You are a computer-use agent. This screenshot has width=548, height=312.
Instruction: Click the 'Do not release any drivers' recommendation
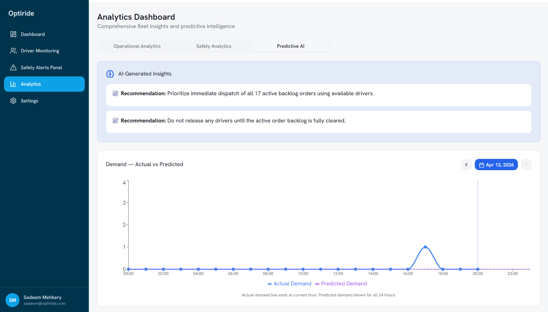click(x=319, y=122)
